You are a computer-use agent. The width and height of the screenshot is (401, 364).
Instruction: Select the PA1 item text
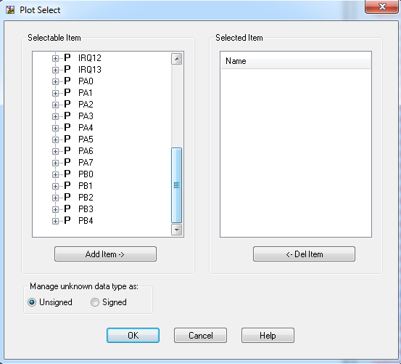tap(86, 93)
